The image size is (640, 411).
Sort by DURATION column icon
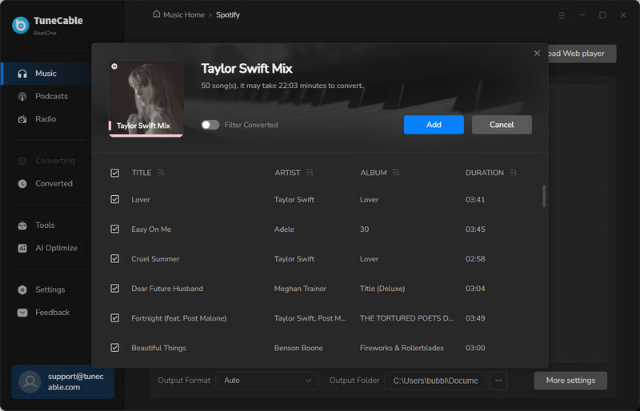[x=513, y=173]
